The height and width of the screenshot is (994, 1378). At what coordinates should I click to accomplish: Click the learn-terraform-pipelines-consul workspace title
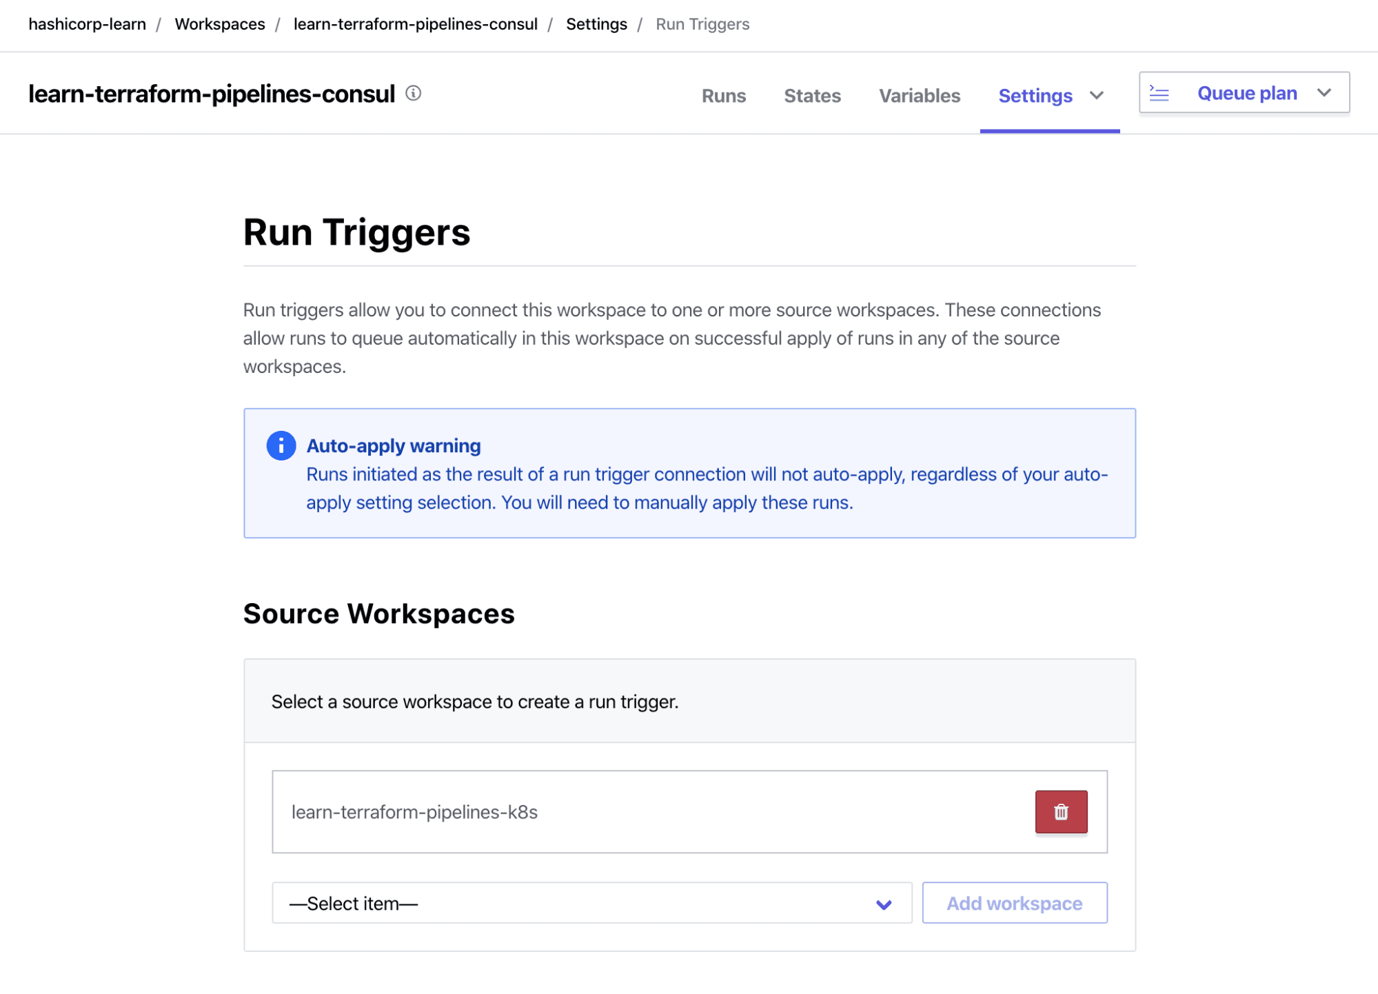click(x=212, y=93)
